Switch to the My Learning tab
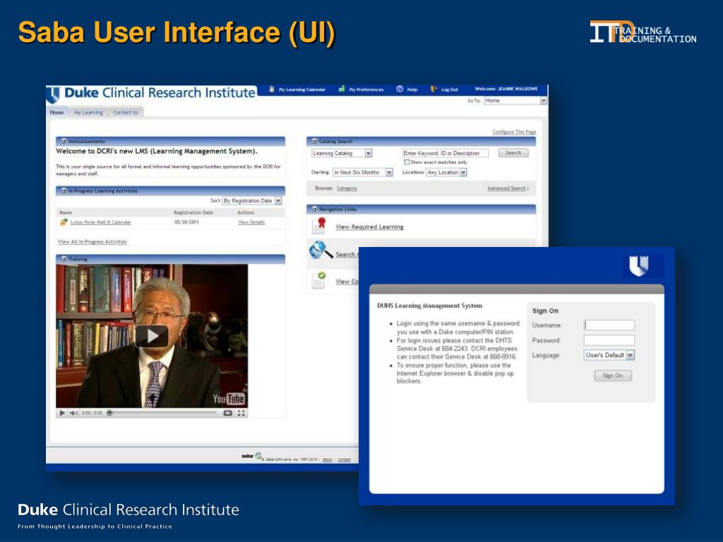The height and width of the screenshot is (542, 723). pyautogui.click(x=88, y=112)
